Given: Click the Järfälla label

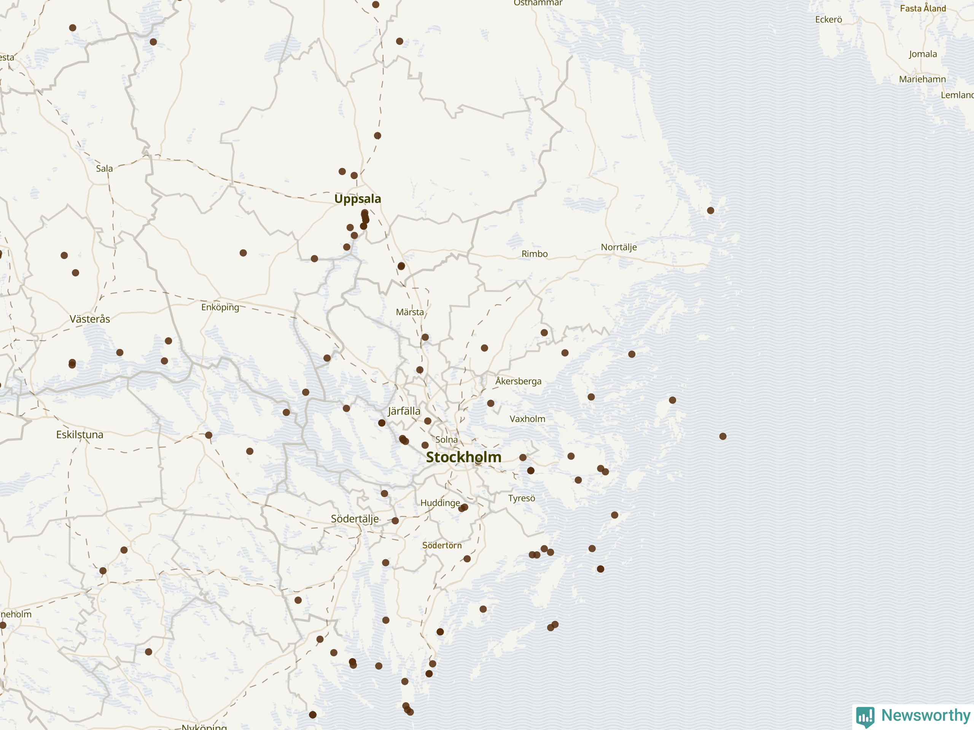Looking at the screenshot, I should tap(404, 411).
